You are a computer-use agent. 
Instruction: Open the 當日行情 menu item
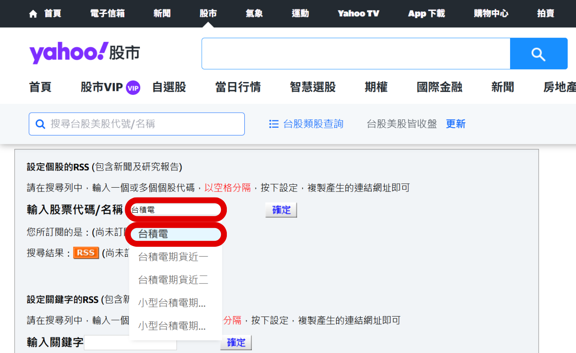pyautogui.click(x=238, y=88)
